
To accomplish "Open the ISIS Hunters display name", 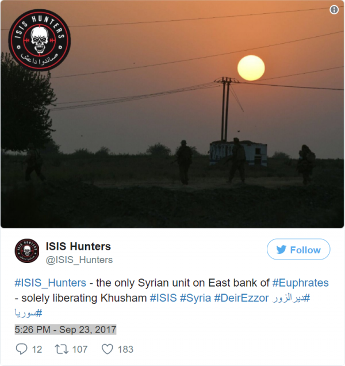I will (78, 246).
